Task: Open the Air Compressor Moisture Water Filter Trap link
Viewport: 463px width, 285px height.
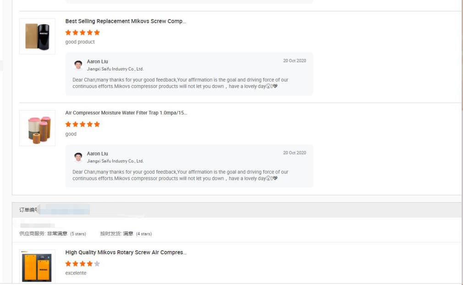Action: 126,113
